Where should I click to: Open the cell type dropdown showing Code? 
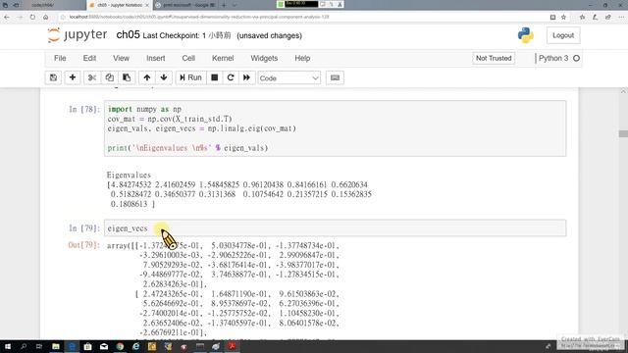click(288, 78)
